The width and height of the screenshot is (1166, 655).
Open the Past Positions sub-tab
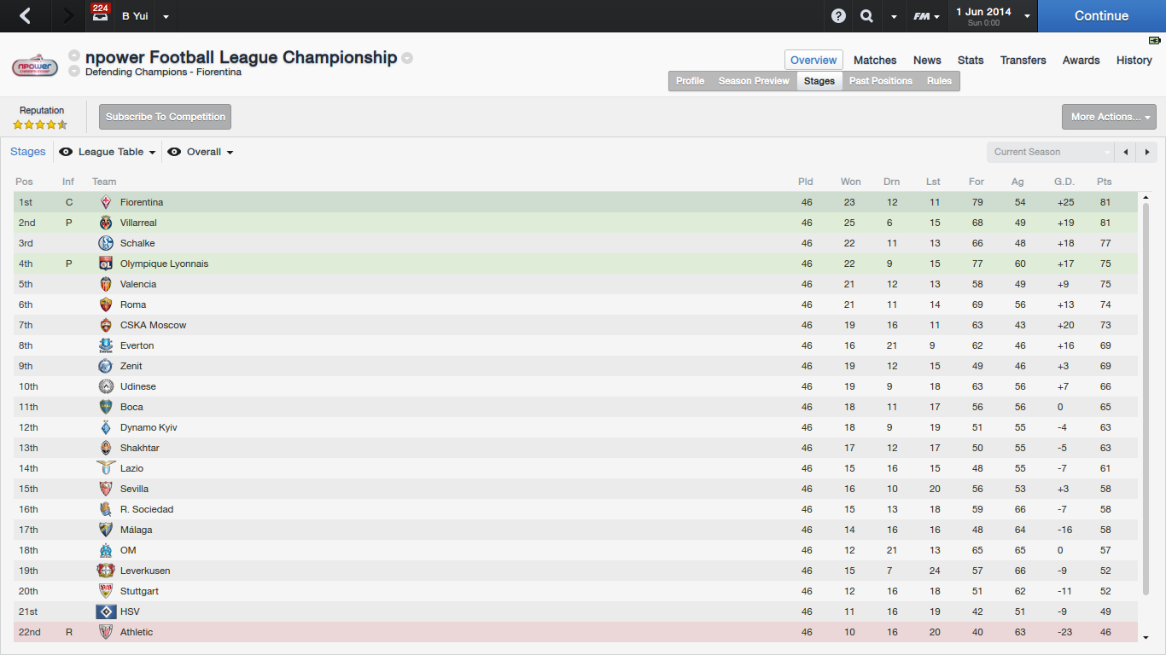tap(880, 81)
